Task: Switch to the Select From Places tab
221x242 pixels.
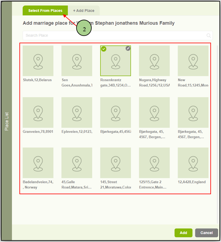Action: pos(45,11)
